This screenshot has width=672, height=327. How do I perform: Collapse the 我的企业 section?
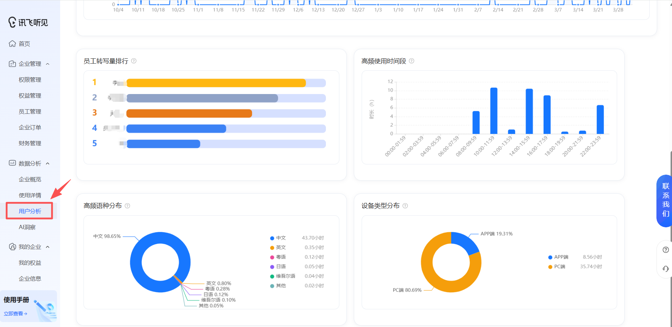coord(48,246)
